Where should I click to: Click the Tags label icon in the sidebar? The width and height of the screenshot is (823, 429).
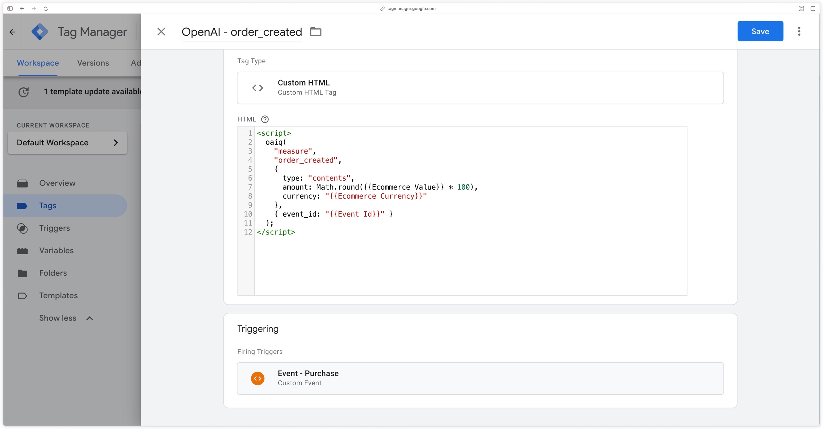22,206
